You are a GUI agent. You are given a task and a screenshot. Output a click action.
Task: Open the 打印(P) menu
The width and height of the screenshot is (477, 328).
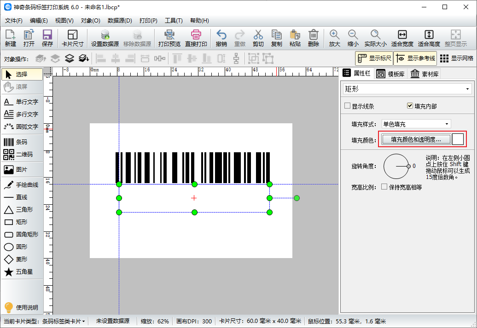148,21
